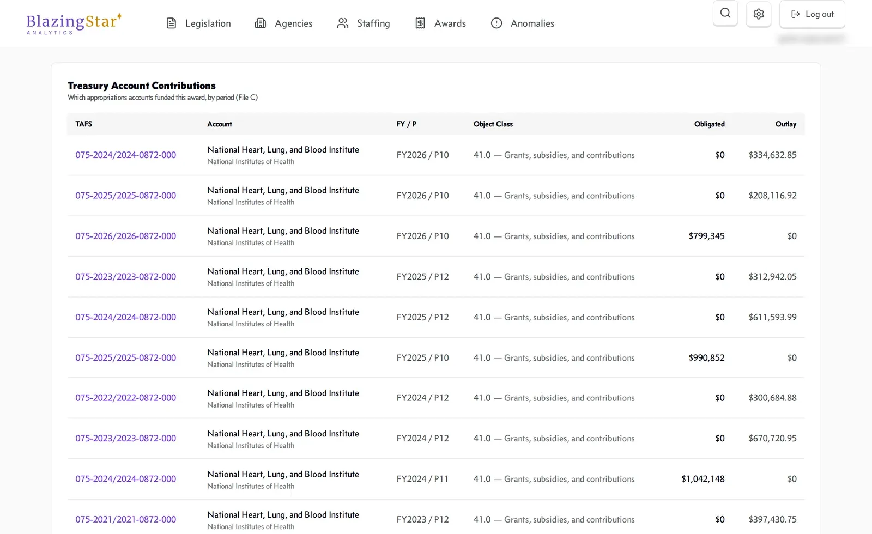The image size is (872, 534).
Task: Open TAFS link in $611,593.99 outlay row
Action: [x=126, y=317]
